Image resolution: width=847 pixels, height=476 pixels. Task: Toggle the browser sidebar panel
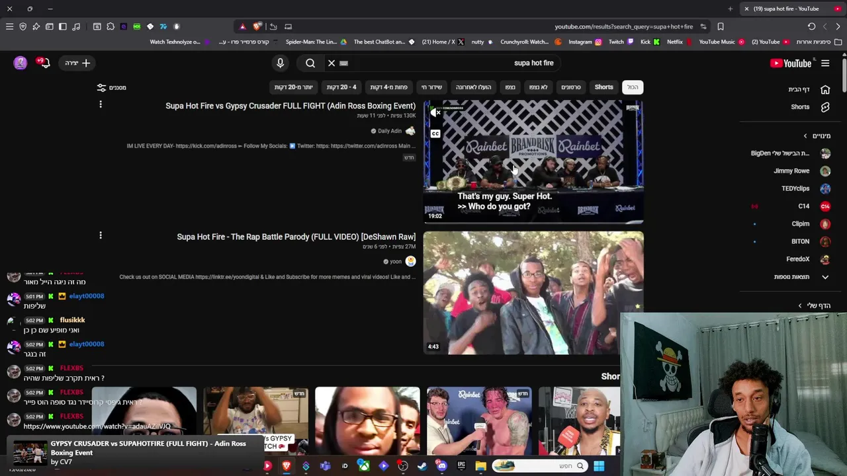(63, 26)
